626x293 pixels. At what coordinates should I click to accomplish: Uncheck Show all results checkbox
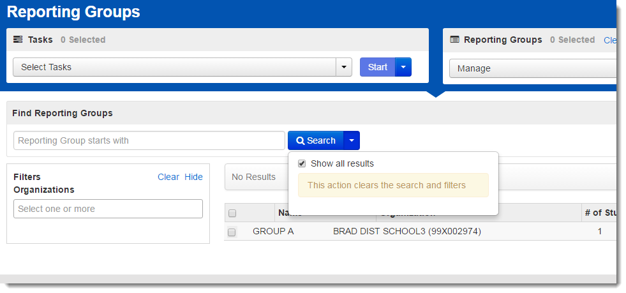tap(302, 163)
